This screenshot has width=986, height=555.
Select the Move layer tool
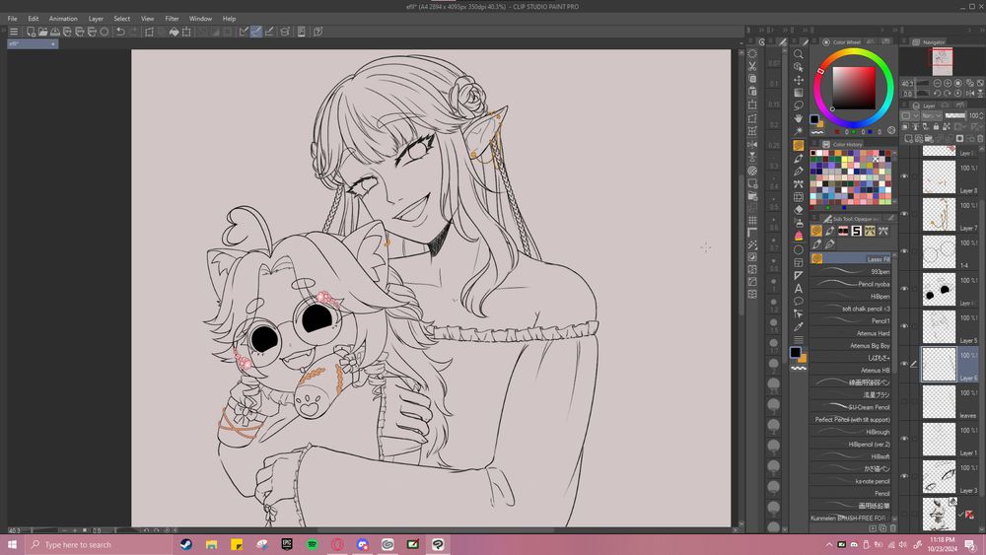click(798, 80)
